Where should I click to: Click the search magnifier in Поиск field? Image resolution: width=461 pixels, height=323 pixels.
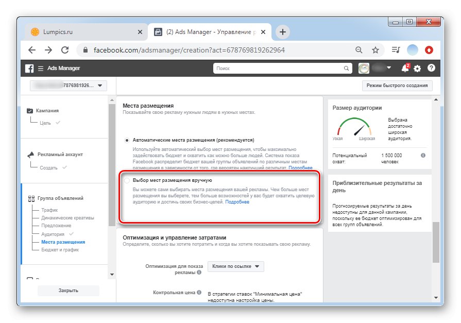click(x=346, y=68)
